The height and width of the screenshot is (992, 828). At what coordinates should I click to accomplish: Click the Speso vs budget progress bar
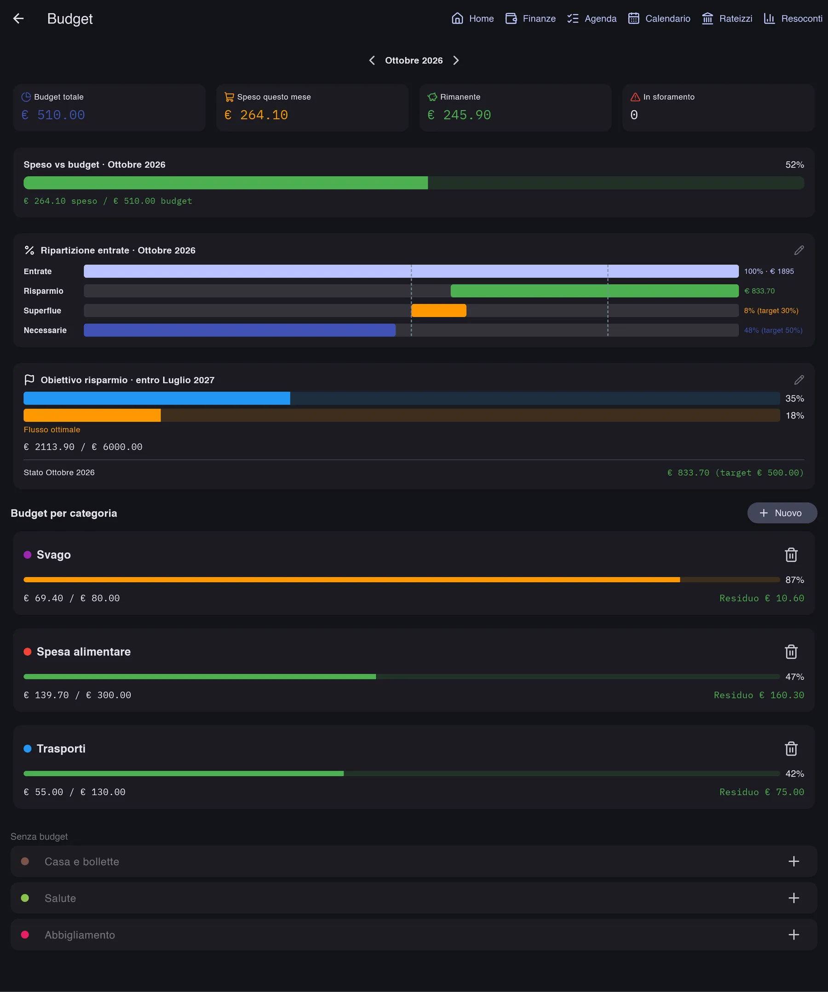(x=414, y=183)
